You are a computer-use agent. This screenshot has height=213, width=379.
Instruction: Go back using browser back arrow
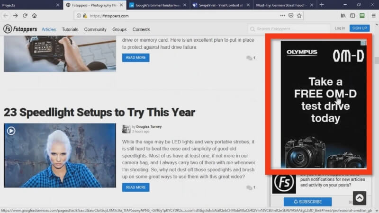click(6, 16)
